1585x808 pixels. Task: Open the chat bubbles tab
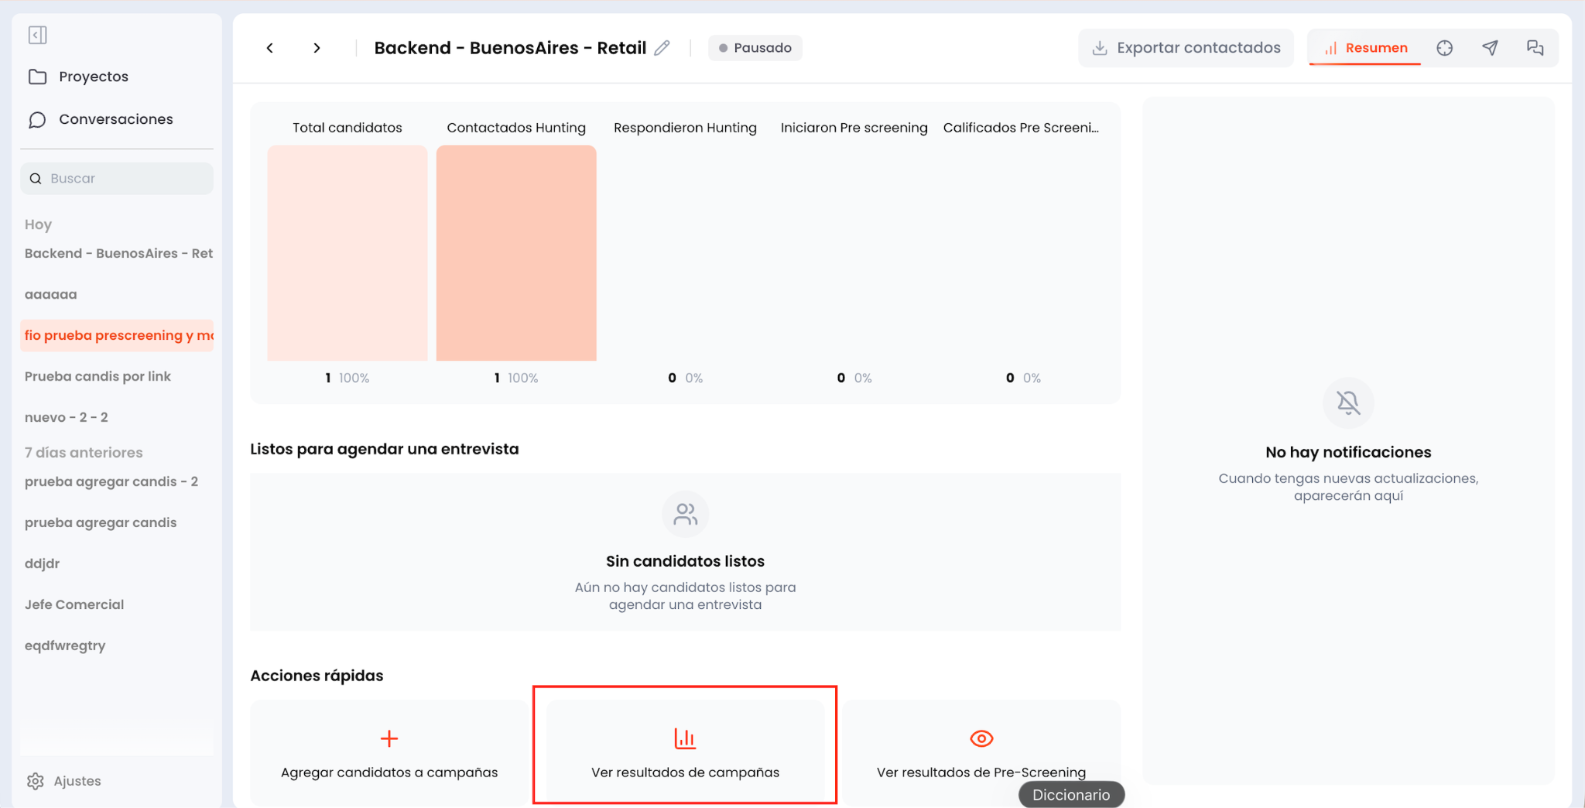click(x=1535, y=48)
